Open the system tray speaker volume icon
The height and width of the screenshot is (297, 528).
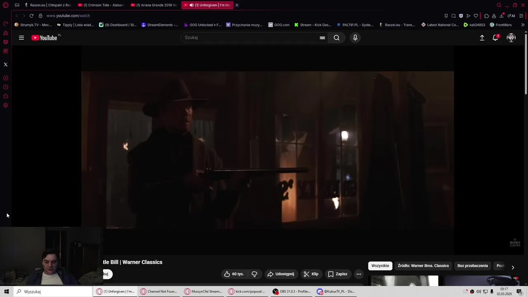[478, 292]
